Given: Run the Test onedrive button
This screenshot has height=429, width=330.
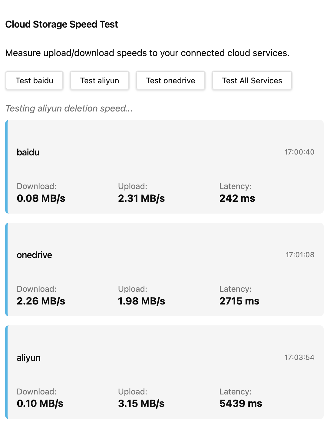Looking at the screenshot, I should tap(170, 81).
